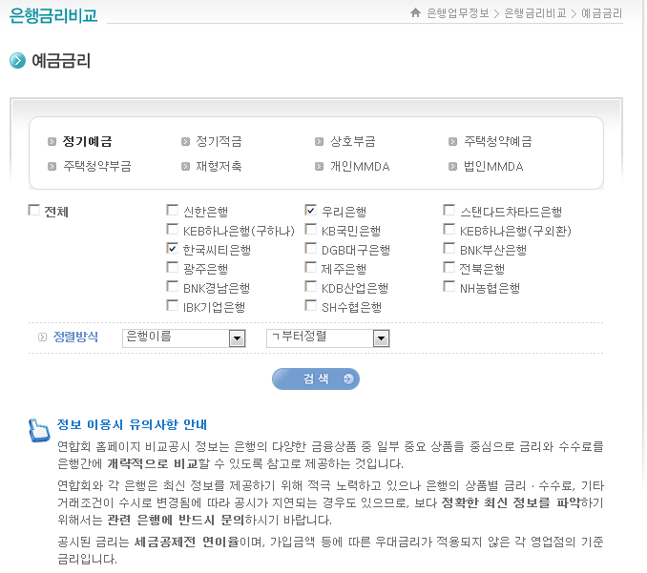Open the 예금금리 breadcrumb link
This screenshot has width=647, height=573.
[601, 13]
